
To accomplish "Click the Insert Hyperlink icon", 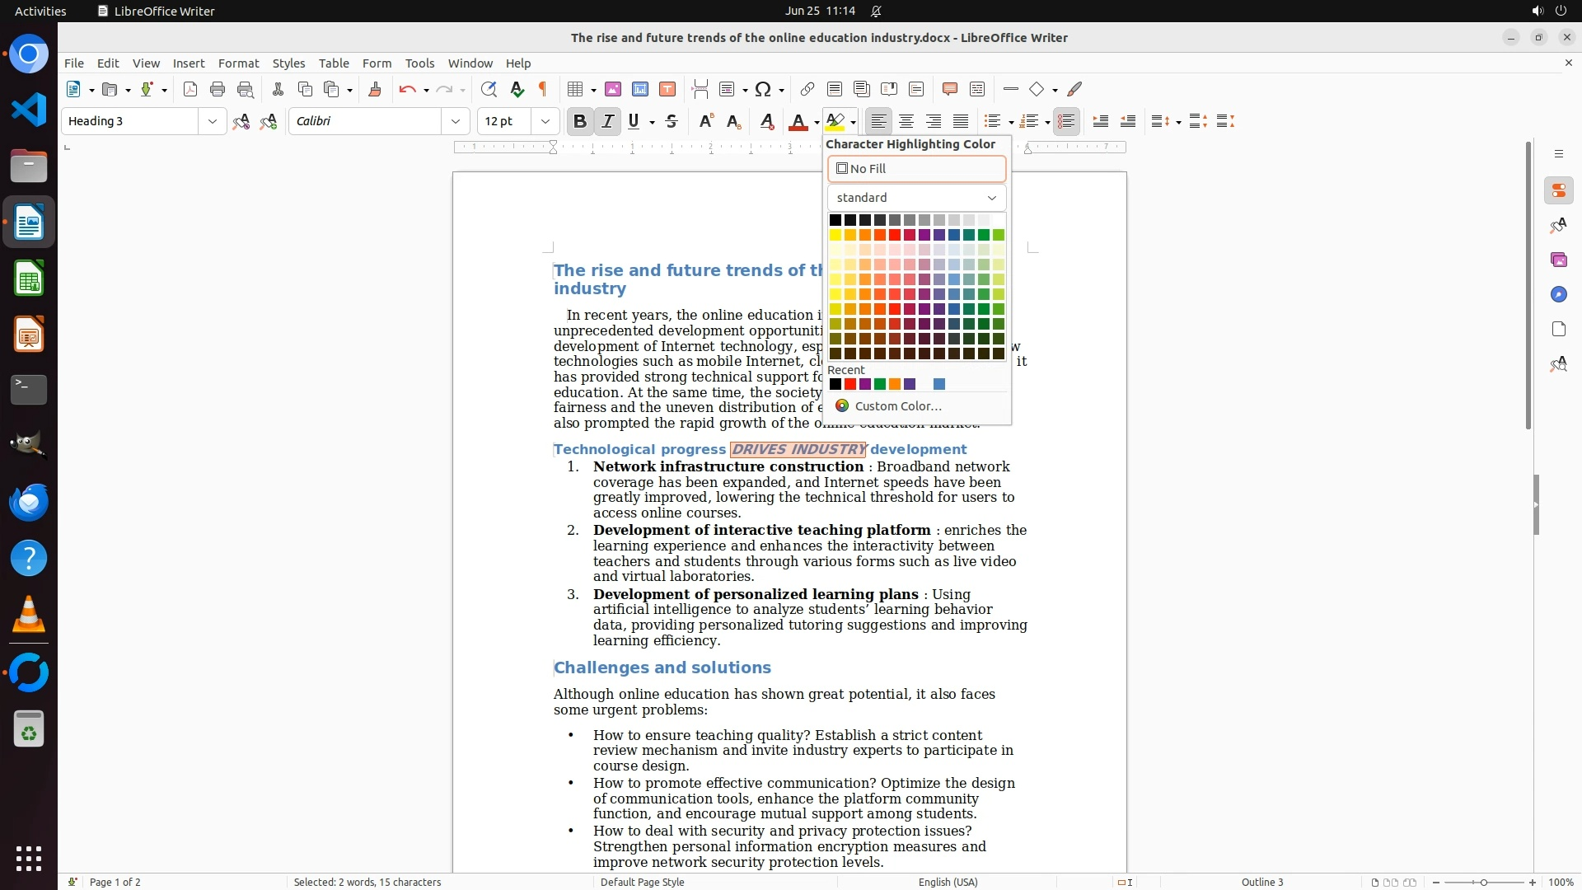I will [x=807, y=89].
